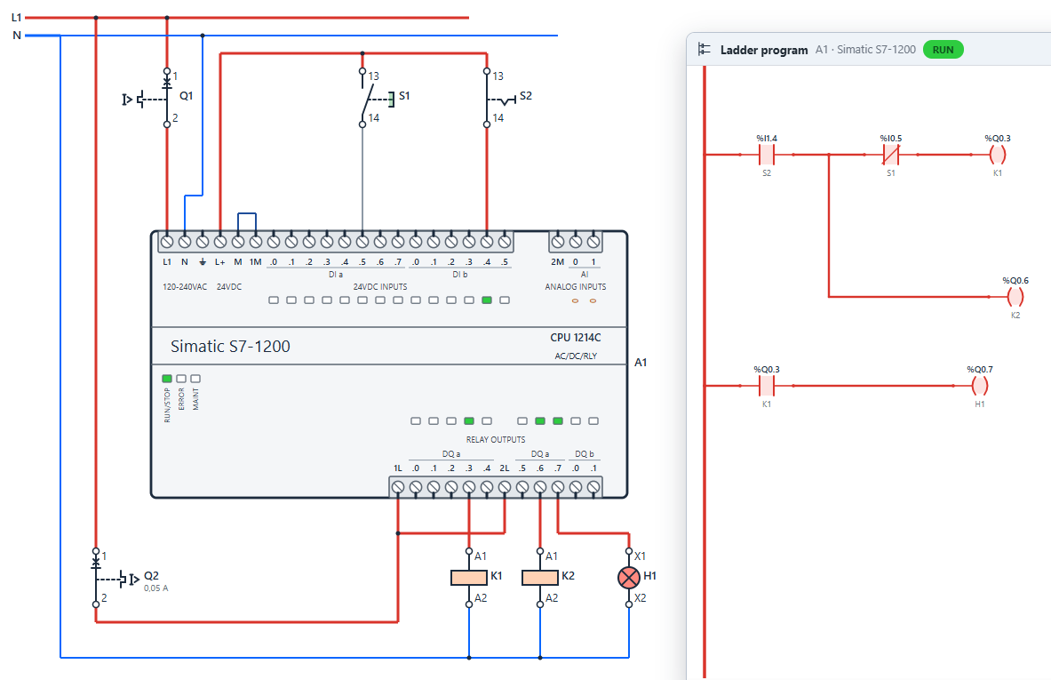Screen dimensions: 1051x680
Task: Click the 24VDC INPUTS label
Action: (x=380, y=286)
